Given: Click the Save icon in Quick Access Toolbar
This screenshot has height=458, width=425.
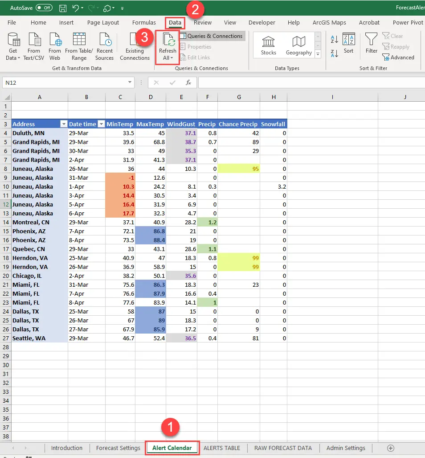Looking at the screenshot, I should click(x=62, y=8).
